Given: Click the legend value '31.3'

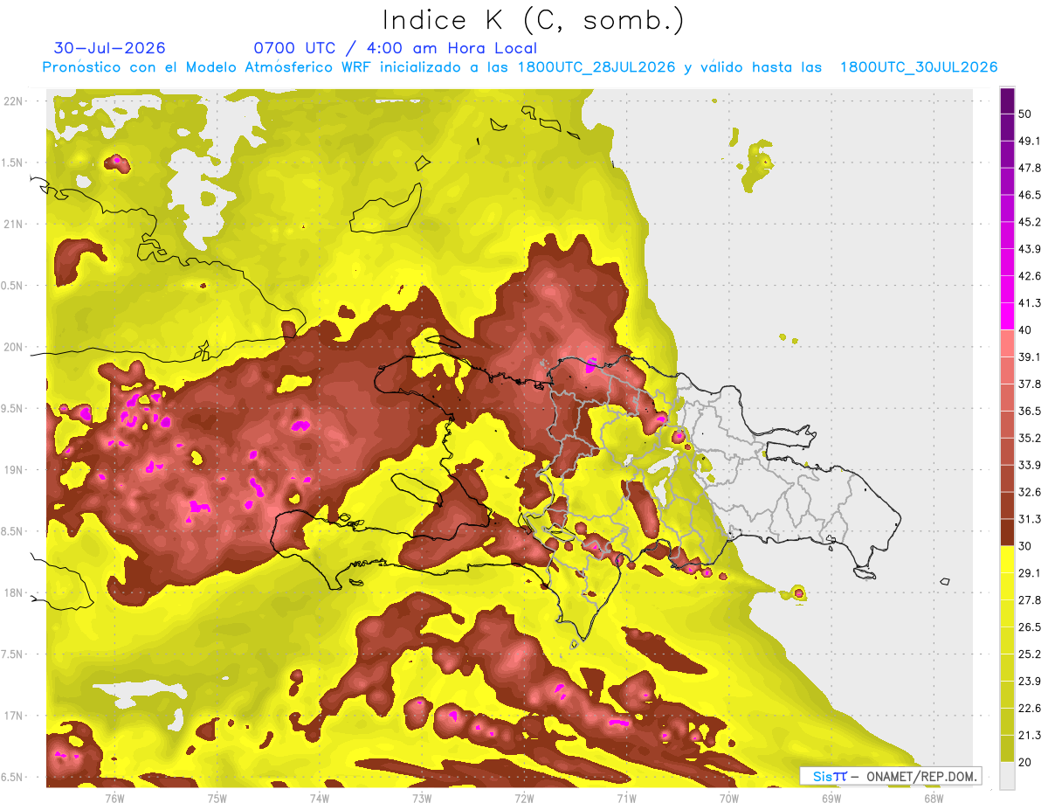Looking at the screenshot, I should point(1030,519).
